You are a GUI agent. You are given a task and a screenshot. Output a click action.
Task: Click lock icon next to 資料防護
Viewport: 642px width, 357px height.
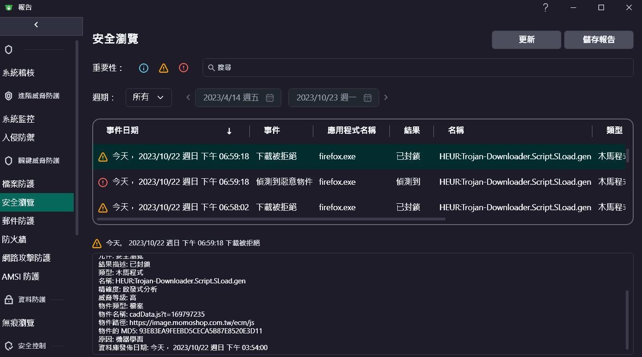[x=8, y=300]
